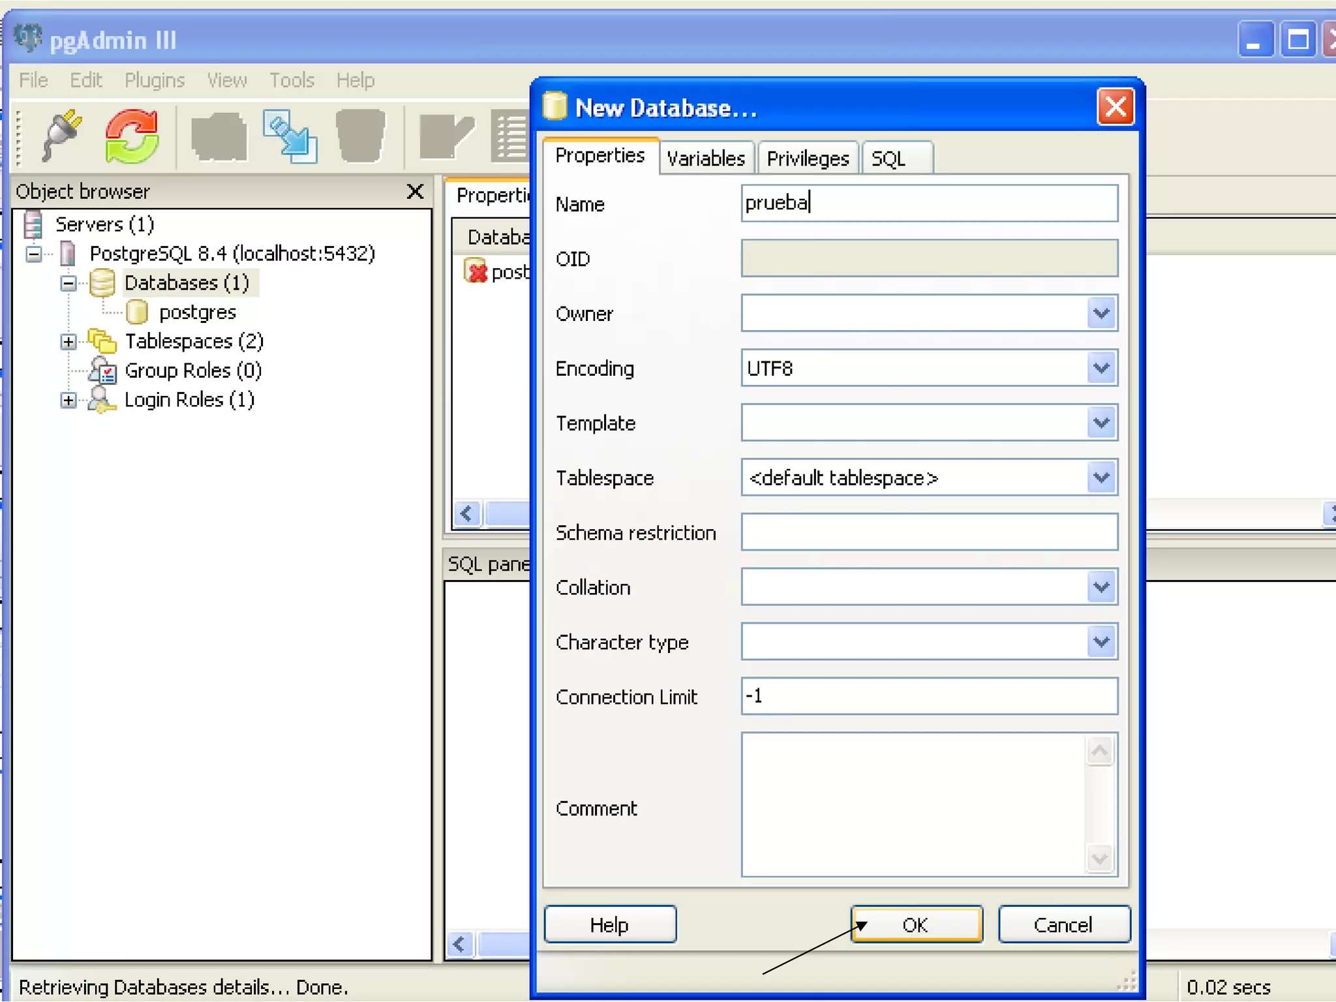Click the postgres database icon in tree
Viewport: 1336px width, 1002px height.
tap(137, 312)
